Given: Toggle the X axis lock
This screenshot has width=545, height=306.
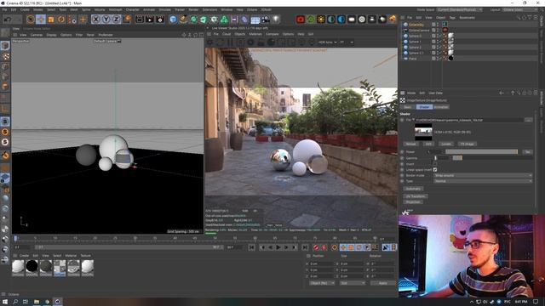Looking at the screenshot, I should 96,20.
